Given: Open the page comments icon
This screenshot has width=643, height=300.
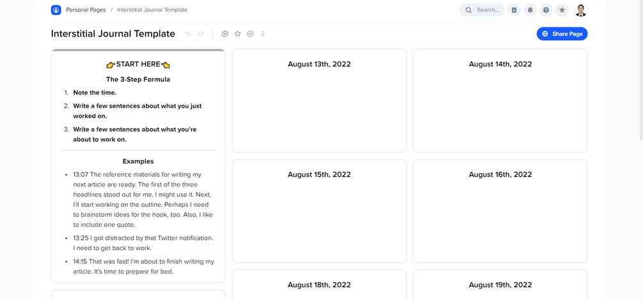Looking at the screenshot, I should 225,34.
